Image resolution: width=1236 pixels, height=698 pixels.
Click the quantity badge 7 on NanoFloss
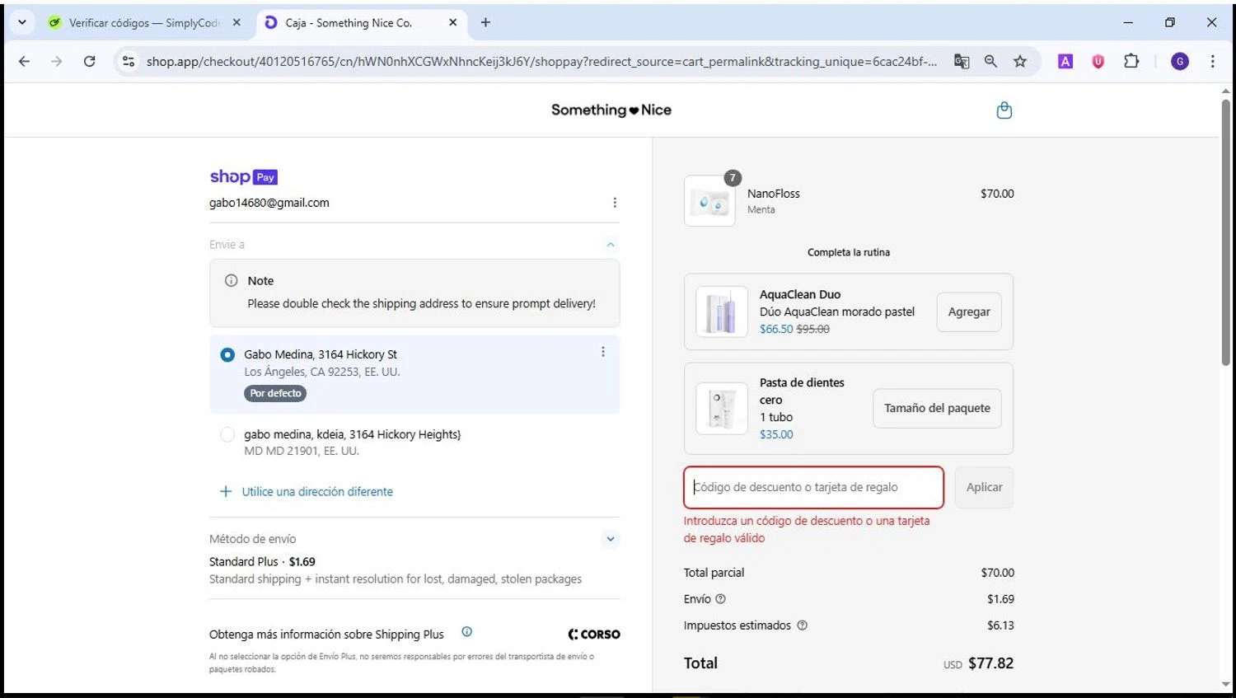coord(733,178)
